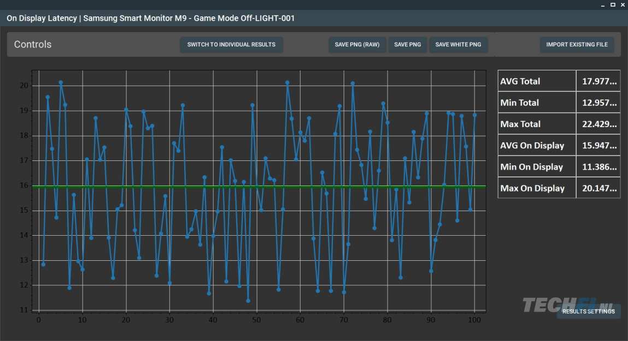The image size is (628, 341).
Task: Select the AVG On Display value 15.947
Action: pyautogui.click(x=598, y=146)
